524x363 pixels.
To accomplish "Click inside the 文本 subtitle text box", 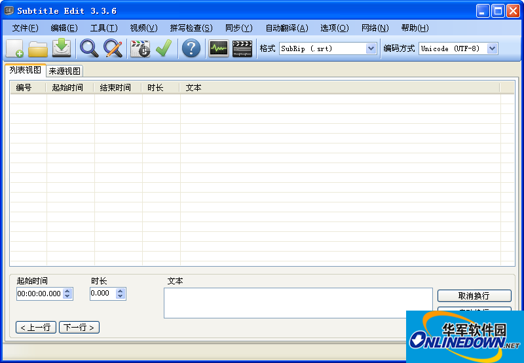I will (x=298, y=303).
